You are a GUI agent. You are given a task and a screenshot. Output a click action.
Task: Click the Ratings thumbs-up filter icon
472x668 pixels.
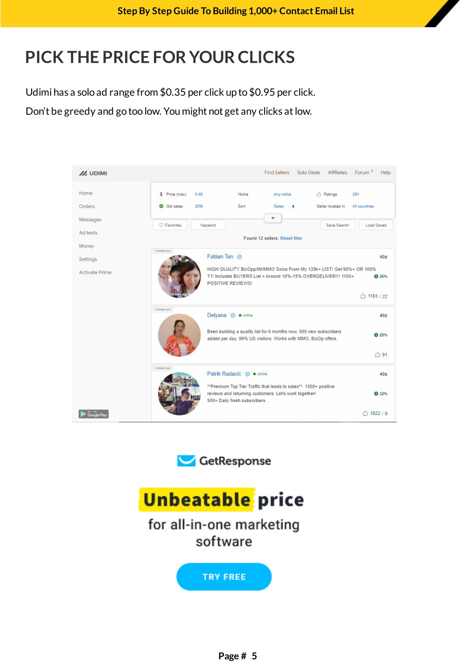pos(319,194)
